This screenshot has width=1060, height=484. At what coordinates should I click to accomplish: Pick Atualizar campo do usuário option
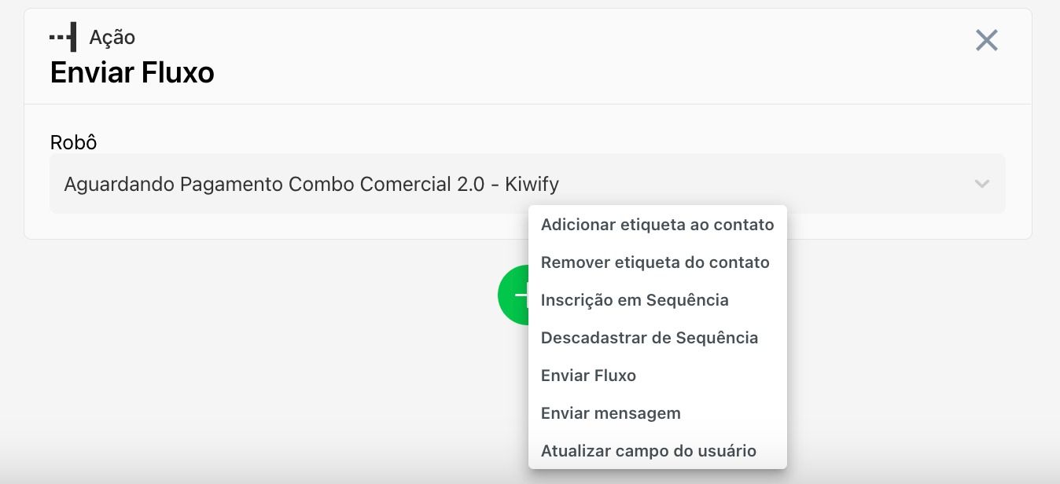[x=649, y=451]
